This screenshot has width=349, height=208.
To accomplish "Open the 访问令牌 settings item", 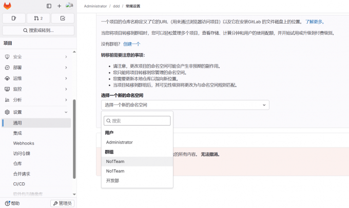I will pyautogui.click(x=36, y=153).
